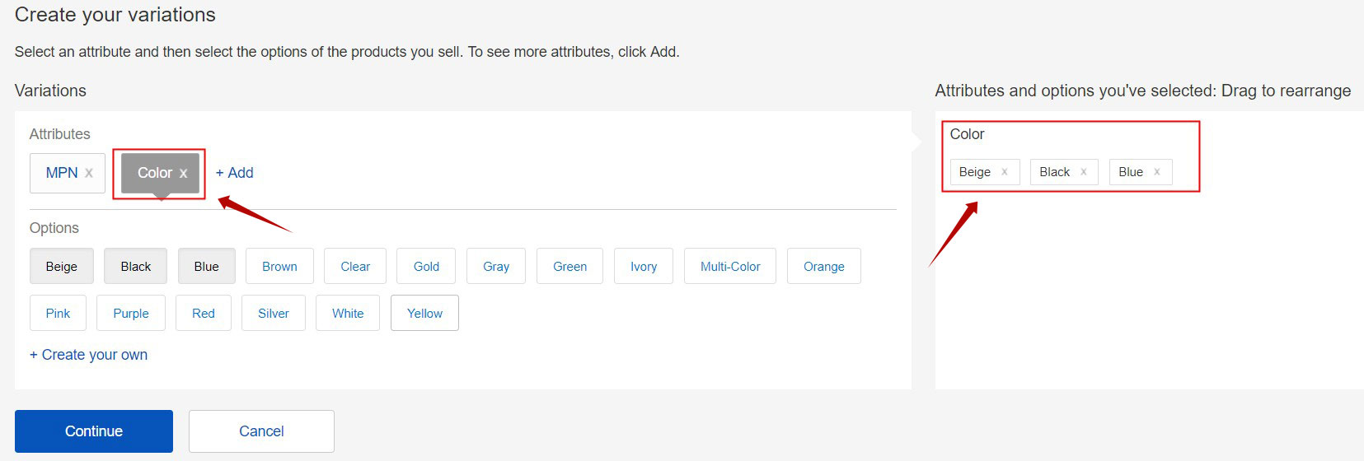This screenshot has height=461, width=1364.
Task: Deselect the Blue color option
Action: (x=207, y=267)
